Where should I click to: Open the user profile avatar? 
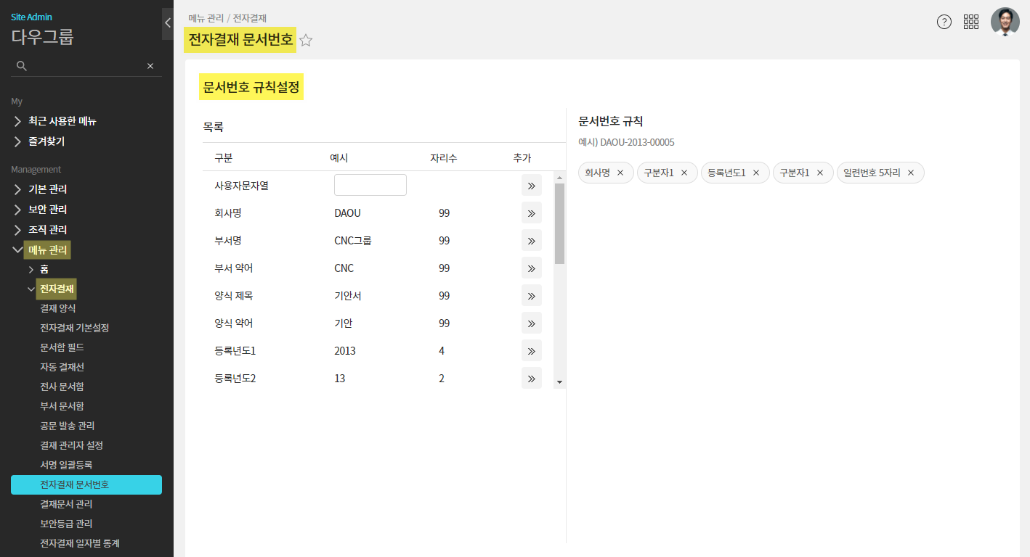[x=1005, y=22]
